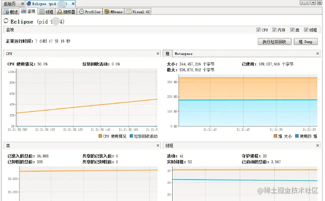The height and width of the screenshot is (201, 325).
Task: Click the 概述 tab info icon
Action: point(6,12)
